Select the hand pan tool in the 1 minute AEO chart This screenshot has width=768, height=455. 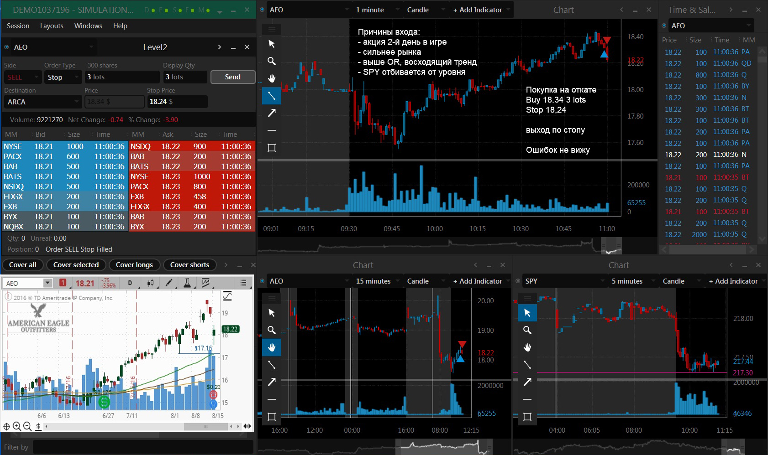pyautogui.click(x=272, y=78)
